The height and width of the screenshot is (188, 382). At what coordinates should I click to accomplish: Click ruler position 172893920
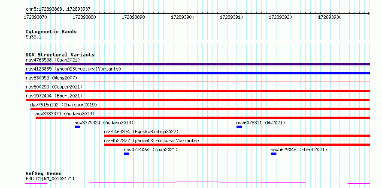point(280,17)
